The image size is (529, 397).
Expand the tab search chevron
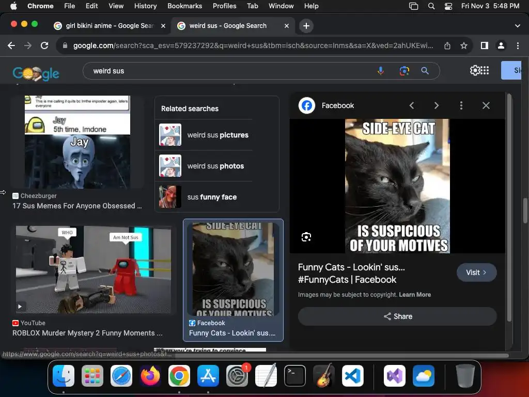[x=518, y=26]
